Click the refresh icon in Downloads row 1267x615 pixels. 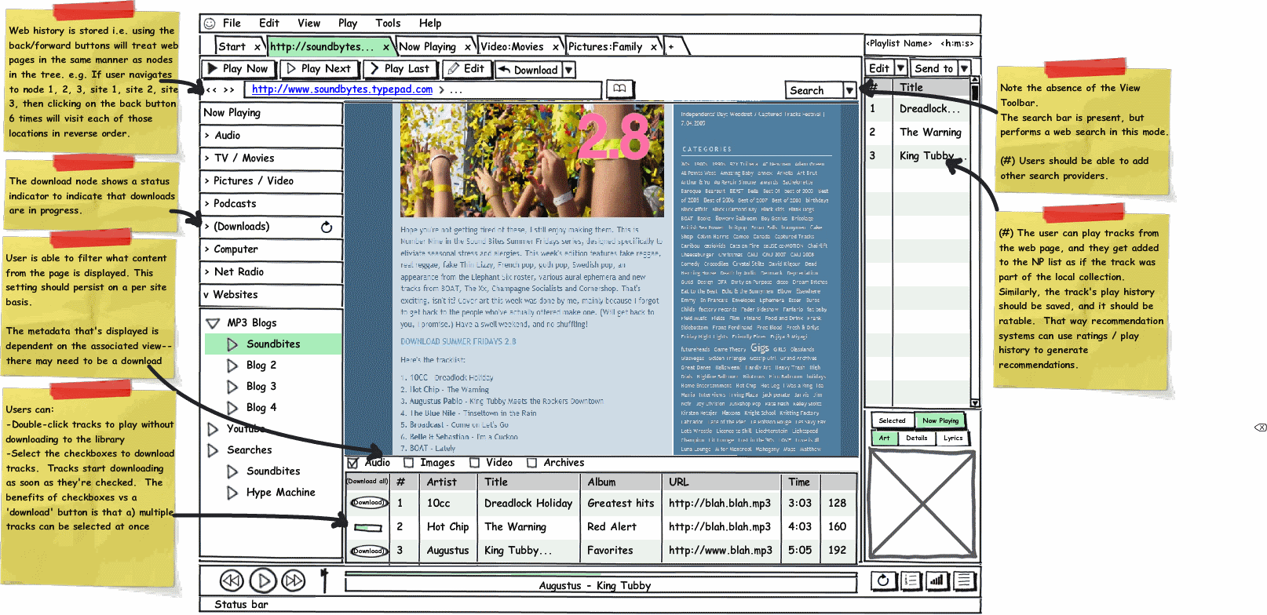coord(327,227)
